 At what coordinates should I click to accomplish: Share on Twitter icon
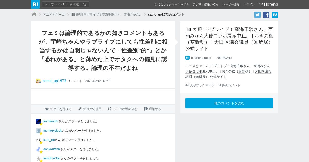click(x=257, y=15)
